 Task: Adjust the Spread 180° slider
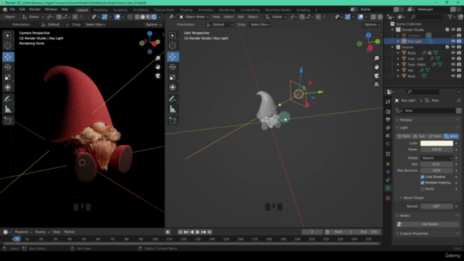click(436, 206)
